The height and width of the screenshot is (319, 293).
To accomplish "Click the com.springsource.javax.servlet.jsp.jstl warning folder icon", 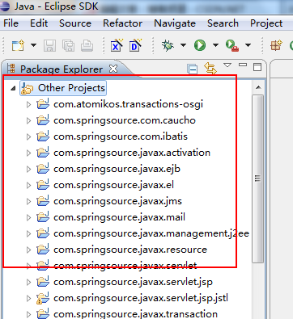I will pos(43,298).
